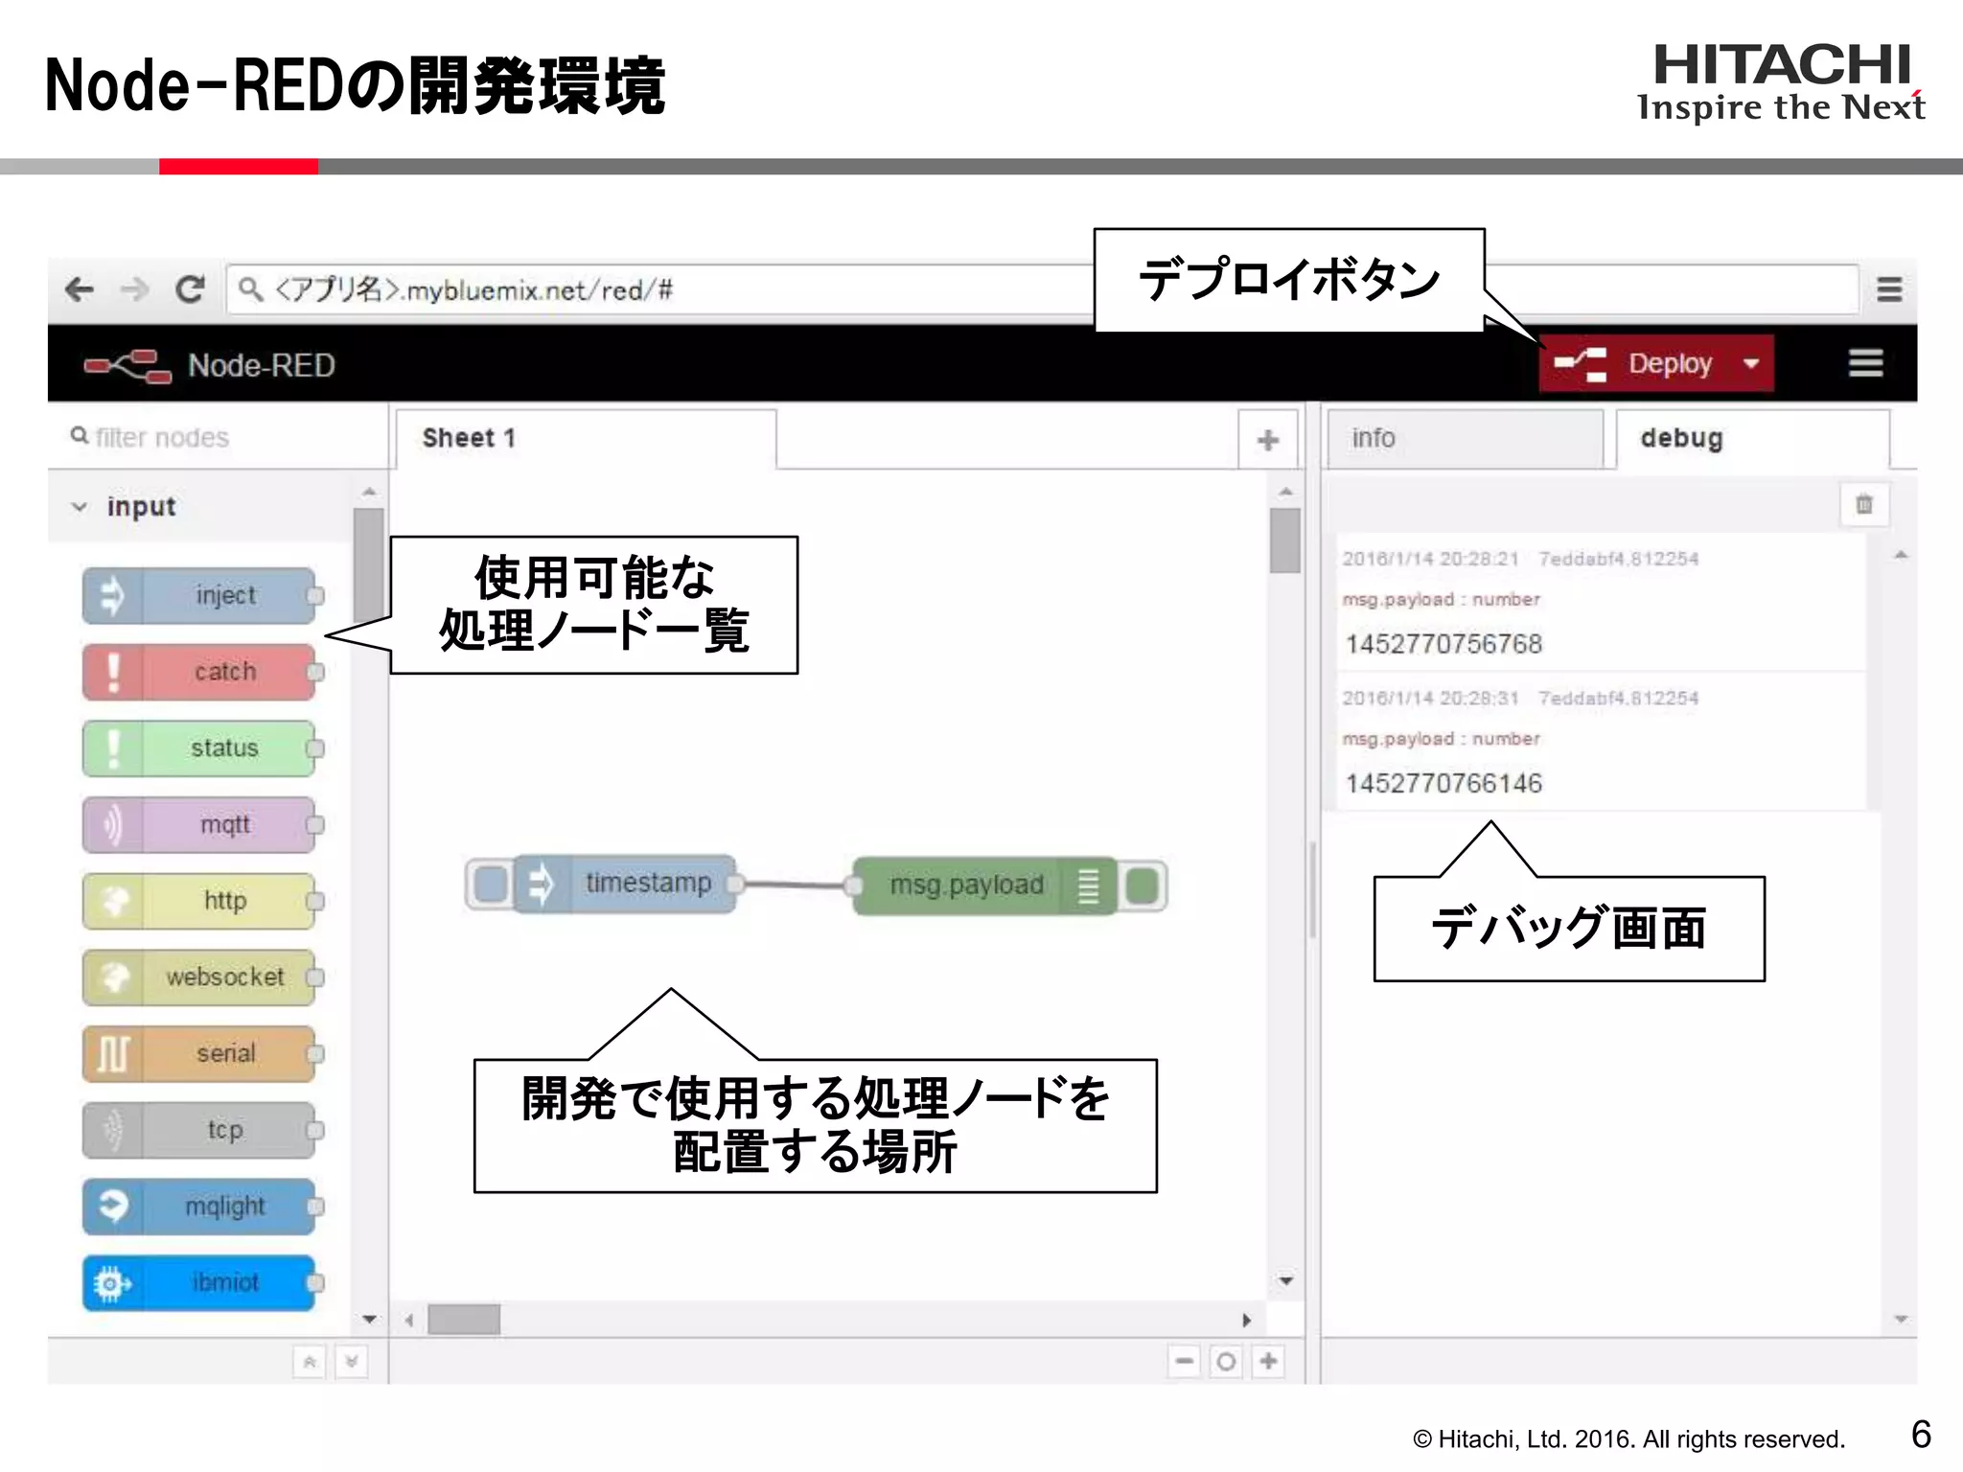The image size is (1963, 1472).
Task: Click canvas scroll down arrow
Action: coord(1286,1280)
